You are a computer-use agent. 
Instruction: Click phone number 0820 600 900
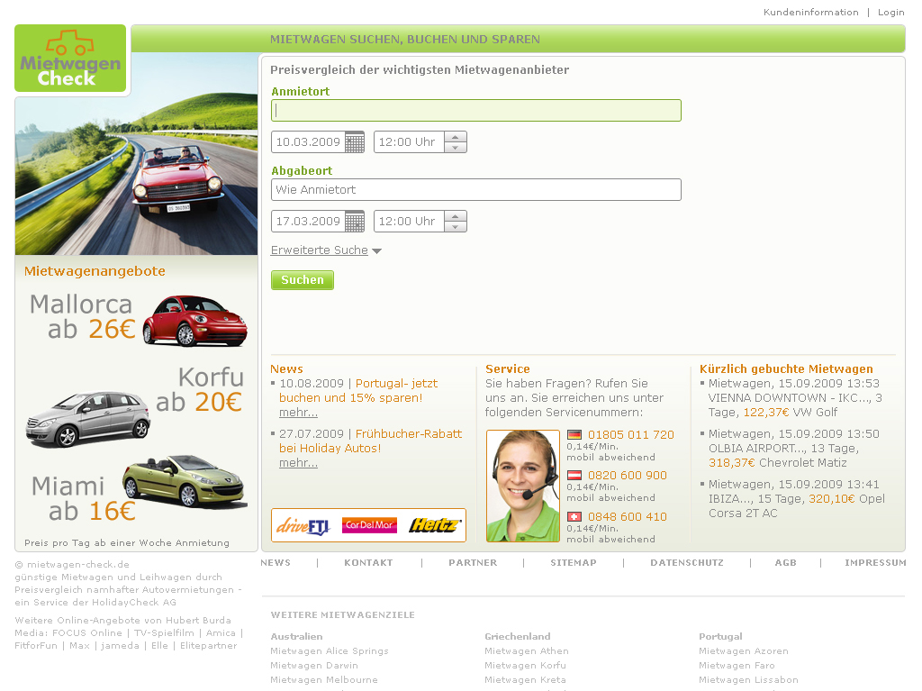tap(628, 475)
